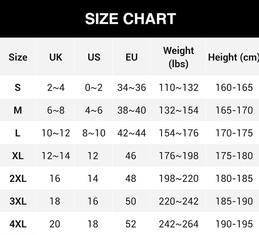Screen dimensions: 259x235
Task: Click the EU column header
Action: point(132,57)
